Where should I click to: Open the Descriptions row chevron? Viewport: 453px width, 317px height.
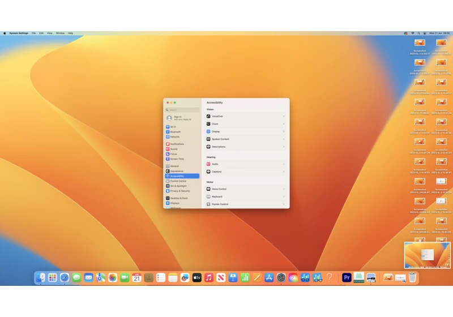tap(284, 147)
